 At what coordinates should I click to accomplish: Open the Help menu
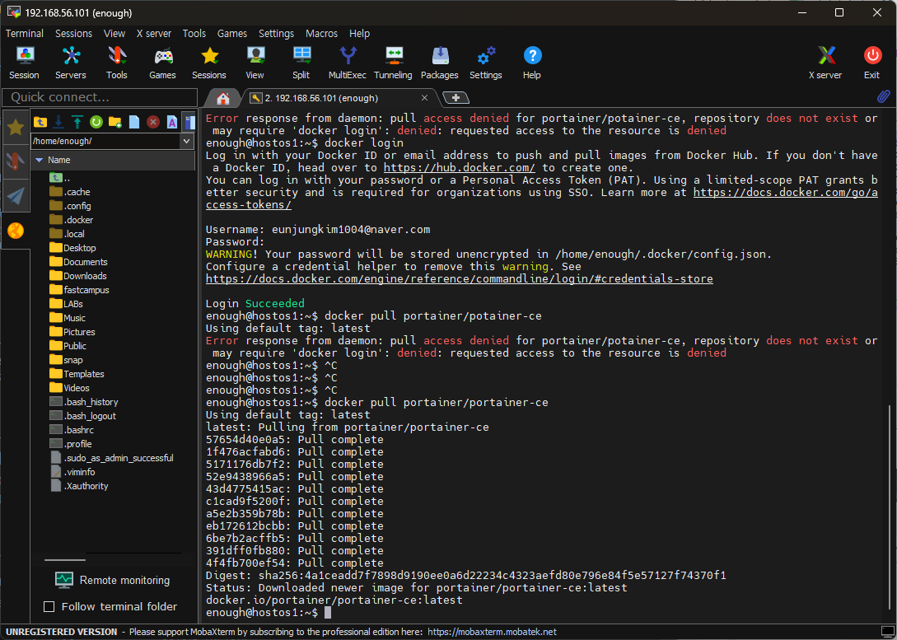359,33
